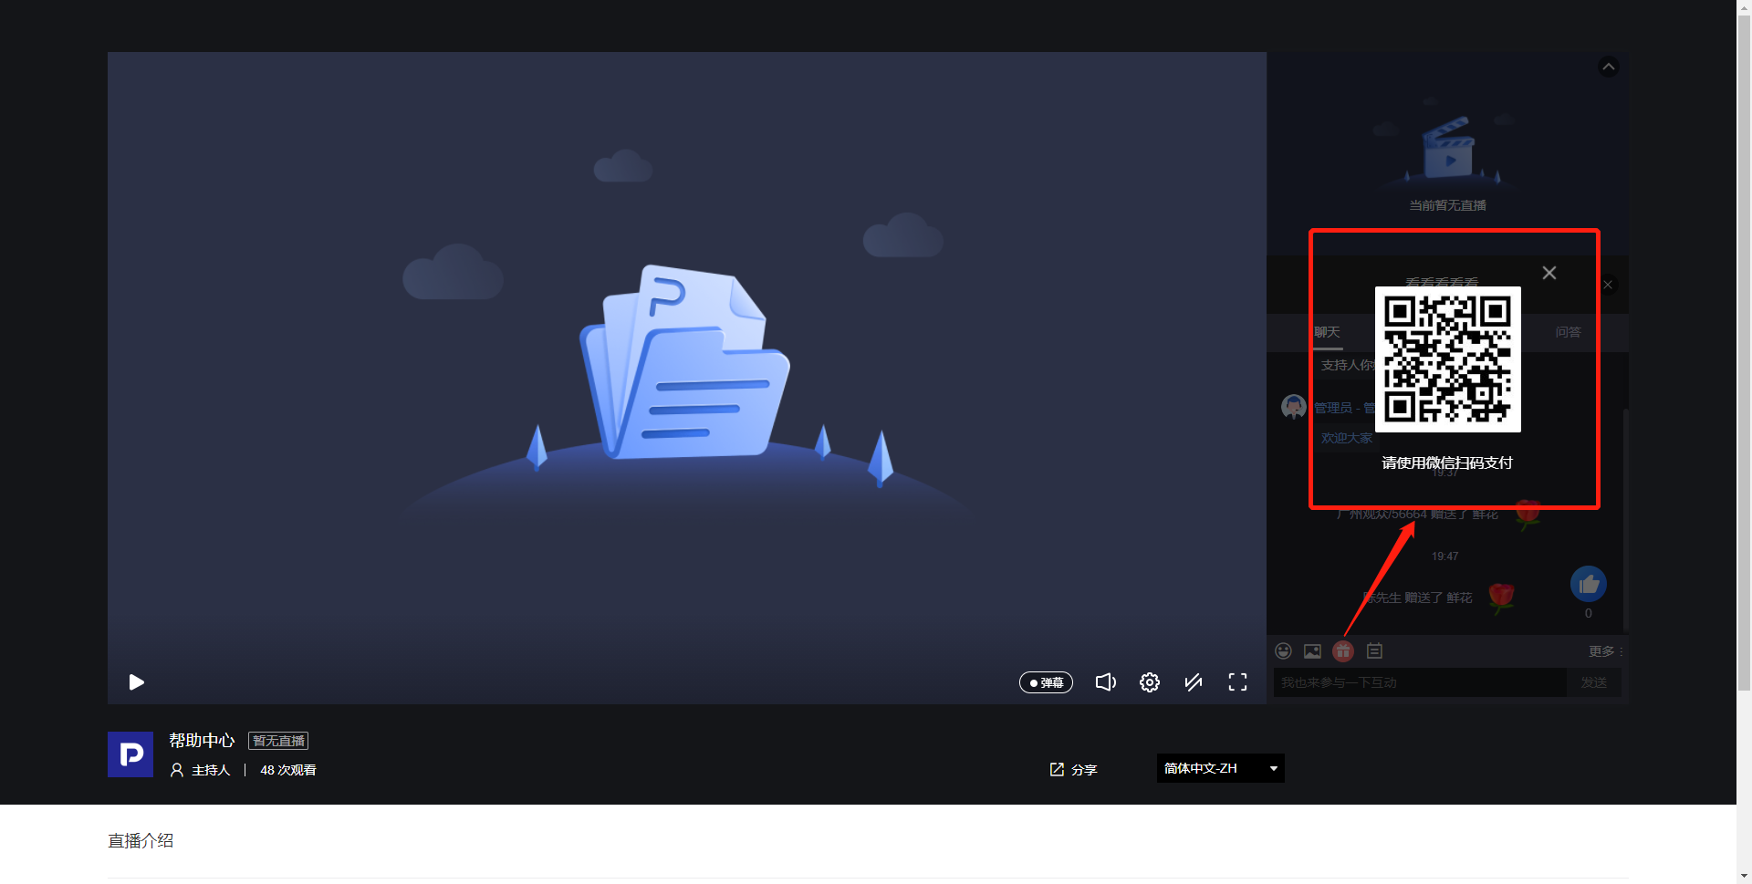
Task: Like the stream with the thumbs-up button
Action: [x=1589, y=585]
